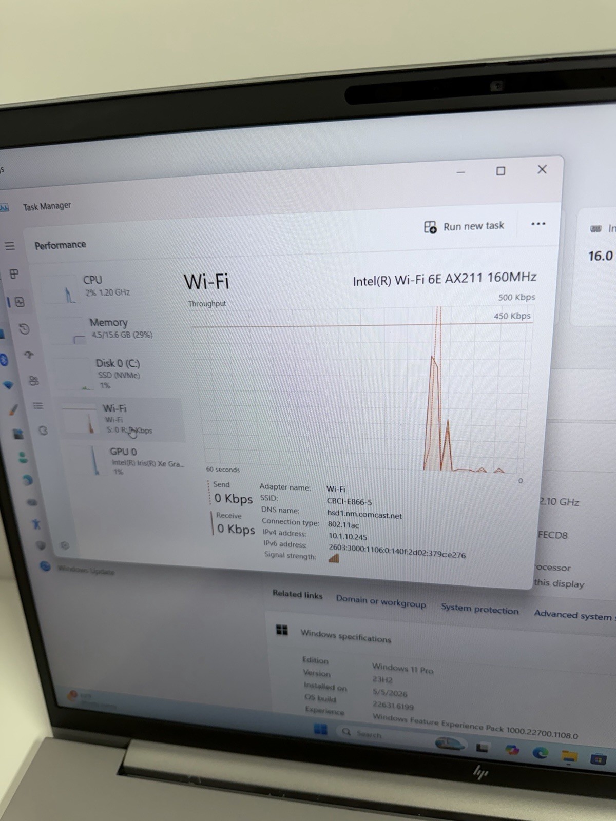616x821 pixels.
Task: Click the connection type 802.11ac value
Action: pos(343,525)
